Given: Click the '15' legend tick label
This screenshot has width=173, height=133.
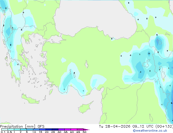Looking at the screenshot, I should [x=40, y=132].
